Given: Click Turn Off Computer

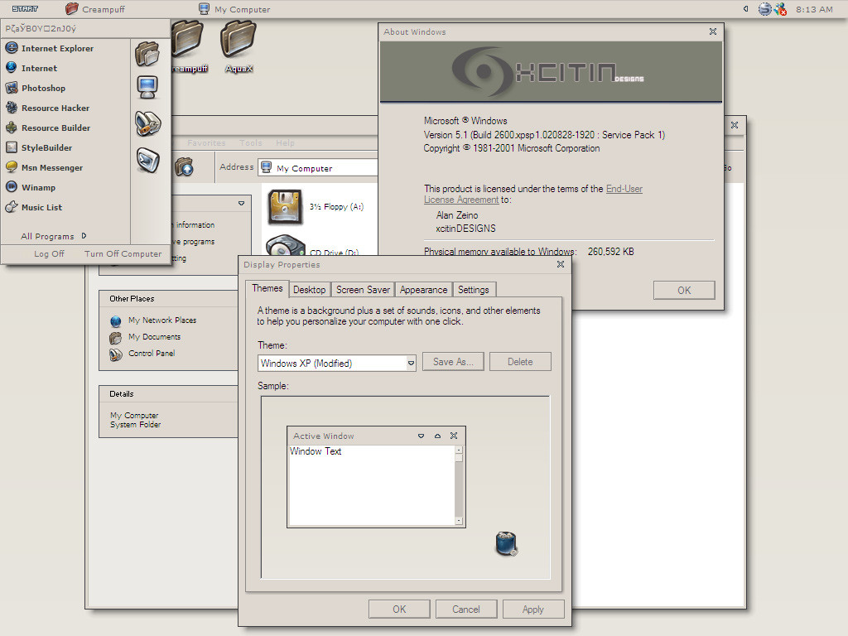Looking at the screenshot, I should click(123, 253).
